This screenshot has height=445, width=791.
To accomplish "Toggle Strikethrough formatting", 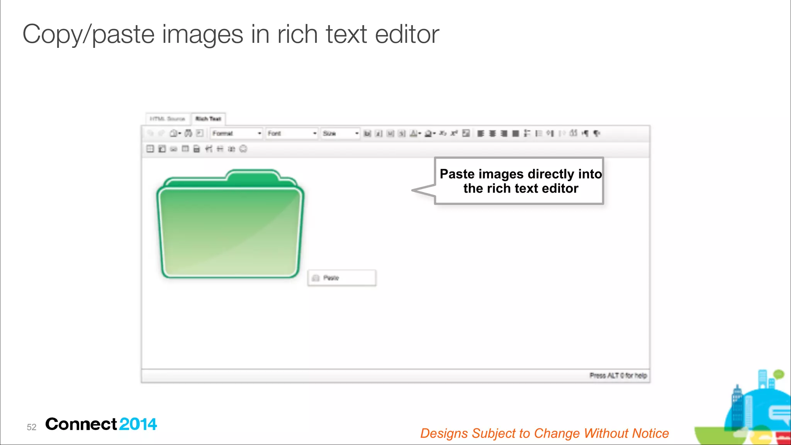I will coord(402,134).
